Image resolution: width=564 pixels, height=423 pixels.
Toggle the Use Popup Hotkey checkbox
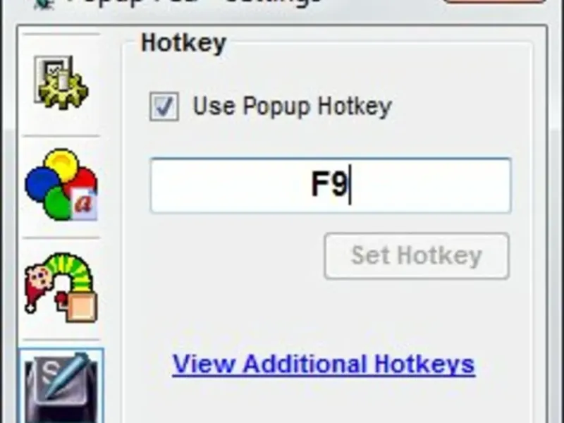point(164,106)
